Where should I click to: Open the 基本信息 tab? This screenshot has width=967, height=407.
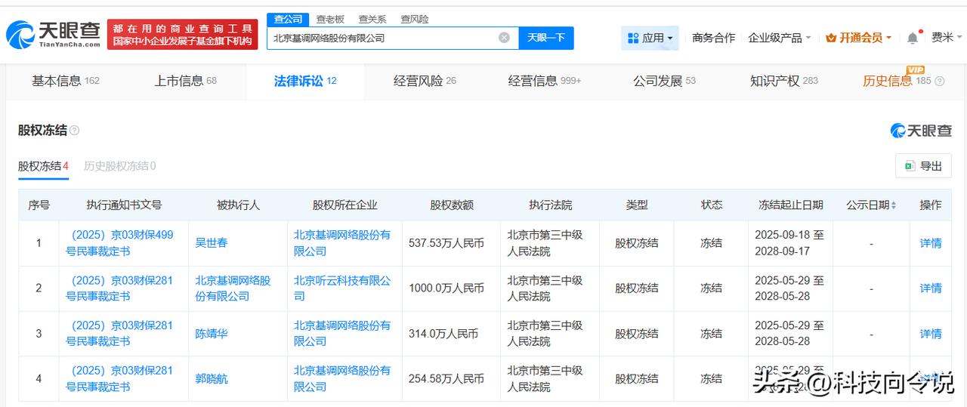point(66,81)
